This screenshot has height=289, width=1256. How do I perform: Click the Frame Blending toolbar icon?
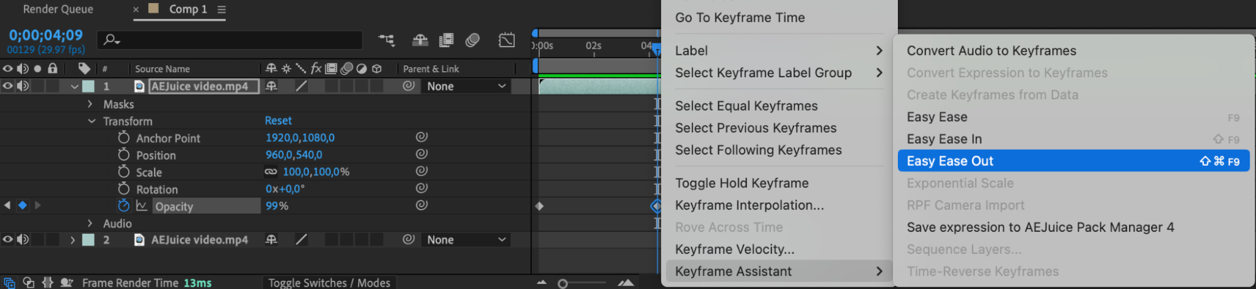click(x=446, y=40)
